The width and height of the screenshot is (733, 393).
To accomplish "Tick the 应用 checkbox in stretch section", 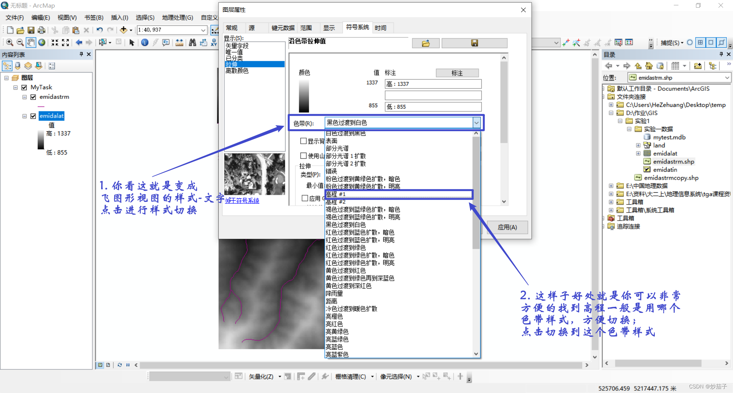I will (x=305, y=198).
